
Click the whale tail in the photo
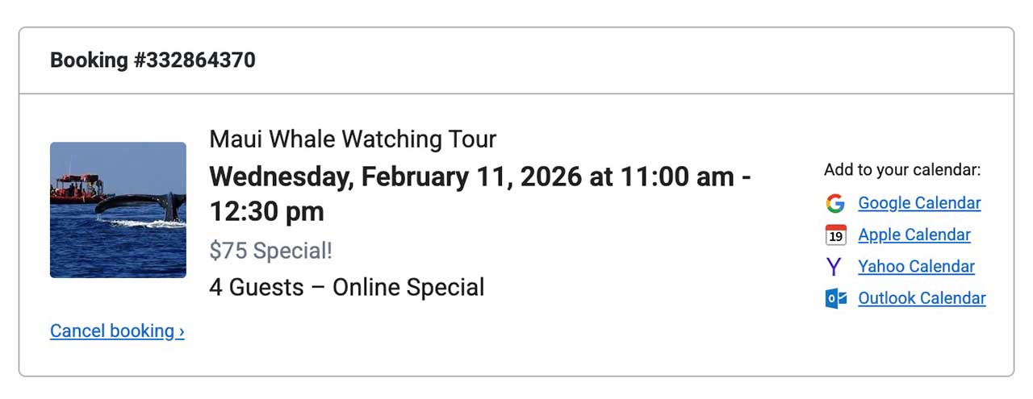(168, 204)
